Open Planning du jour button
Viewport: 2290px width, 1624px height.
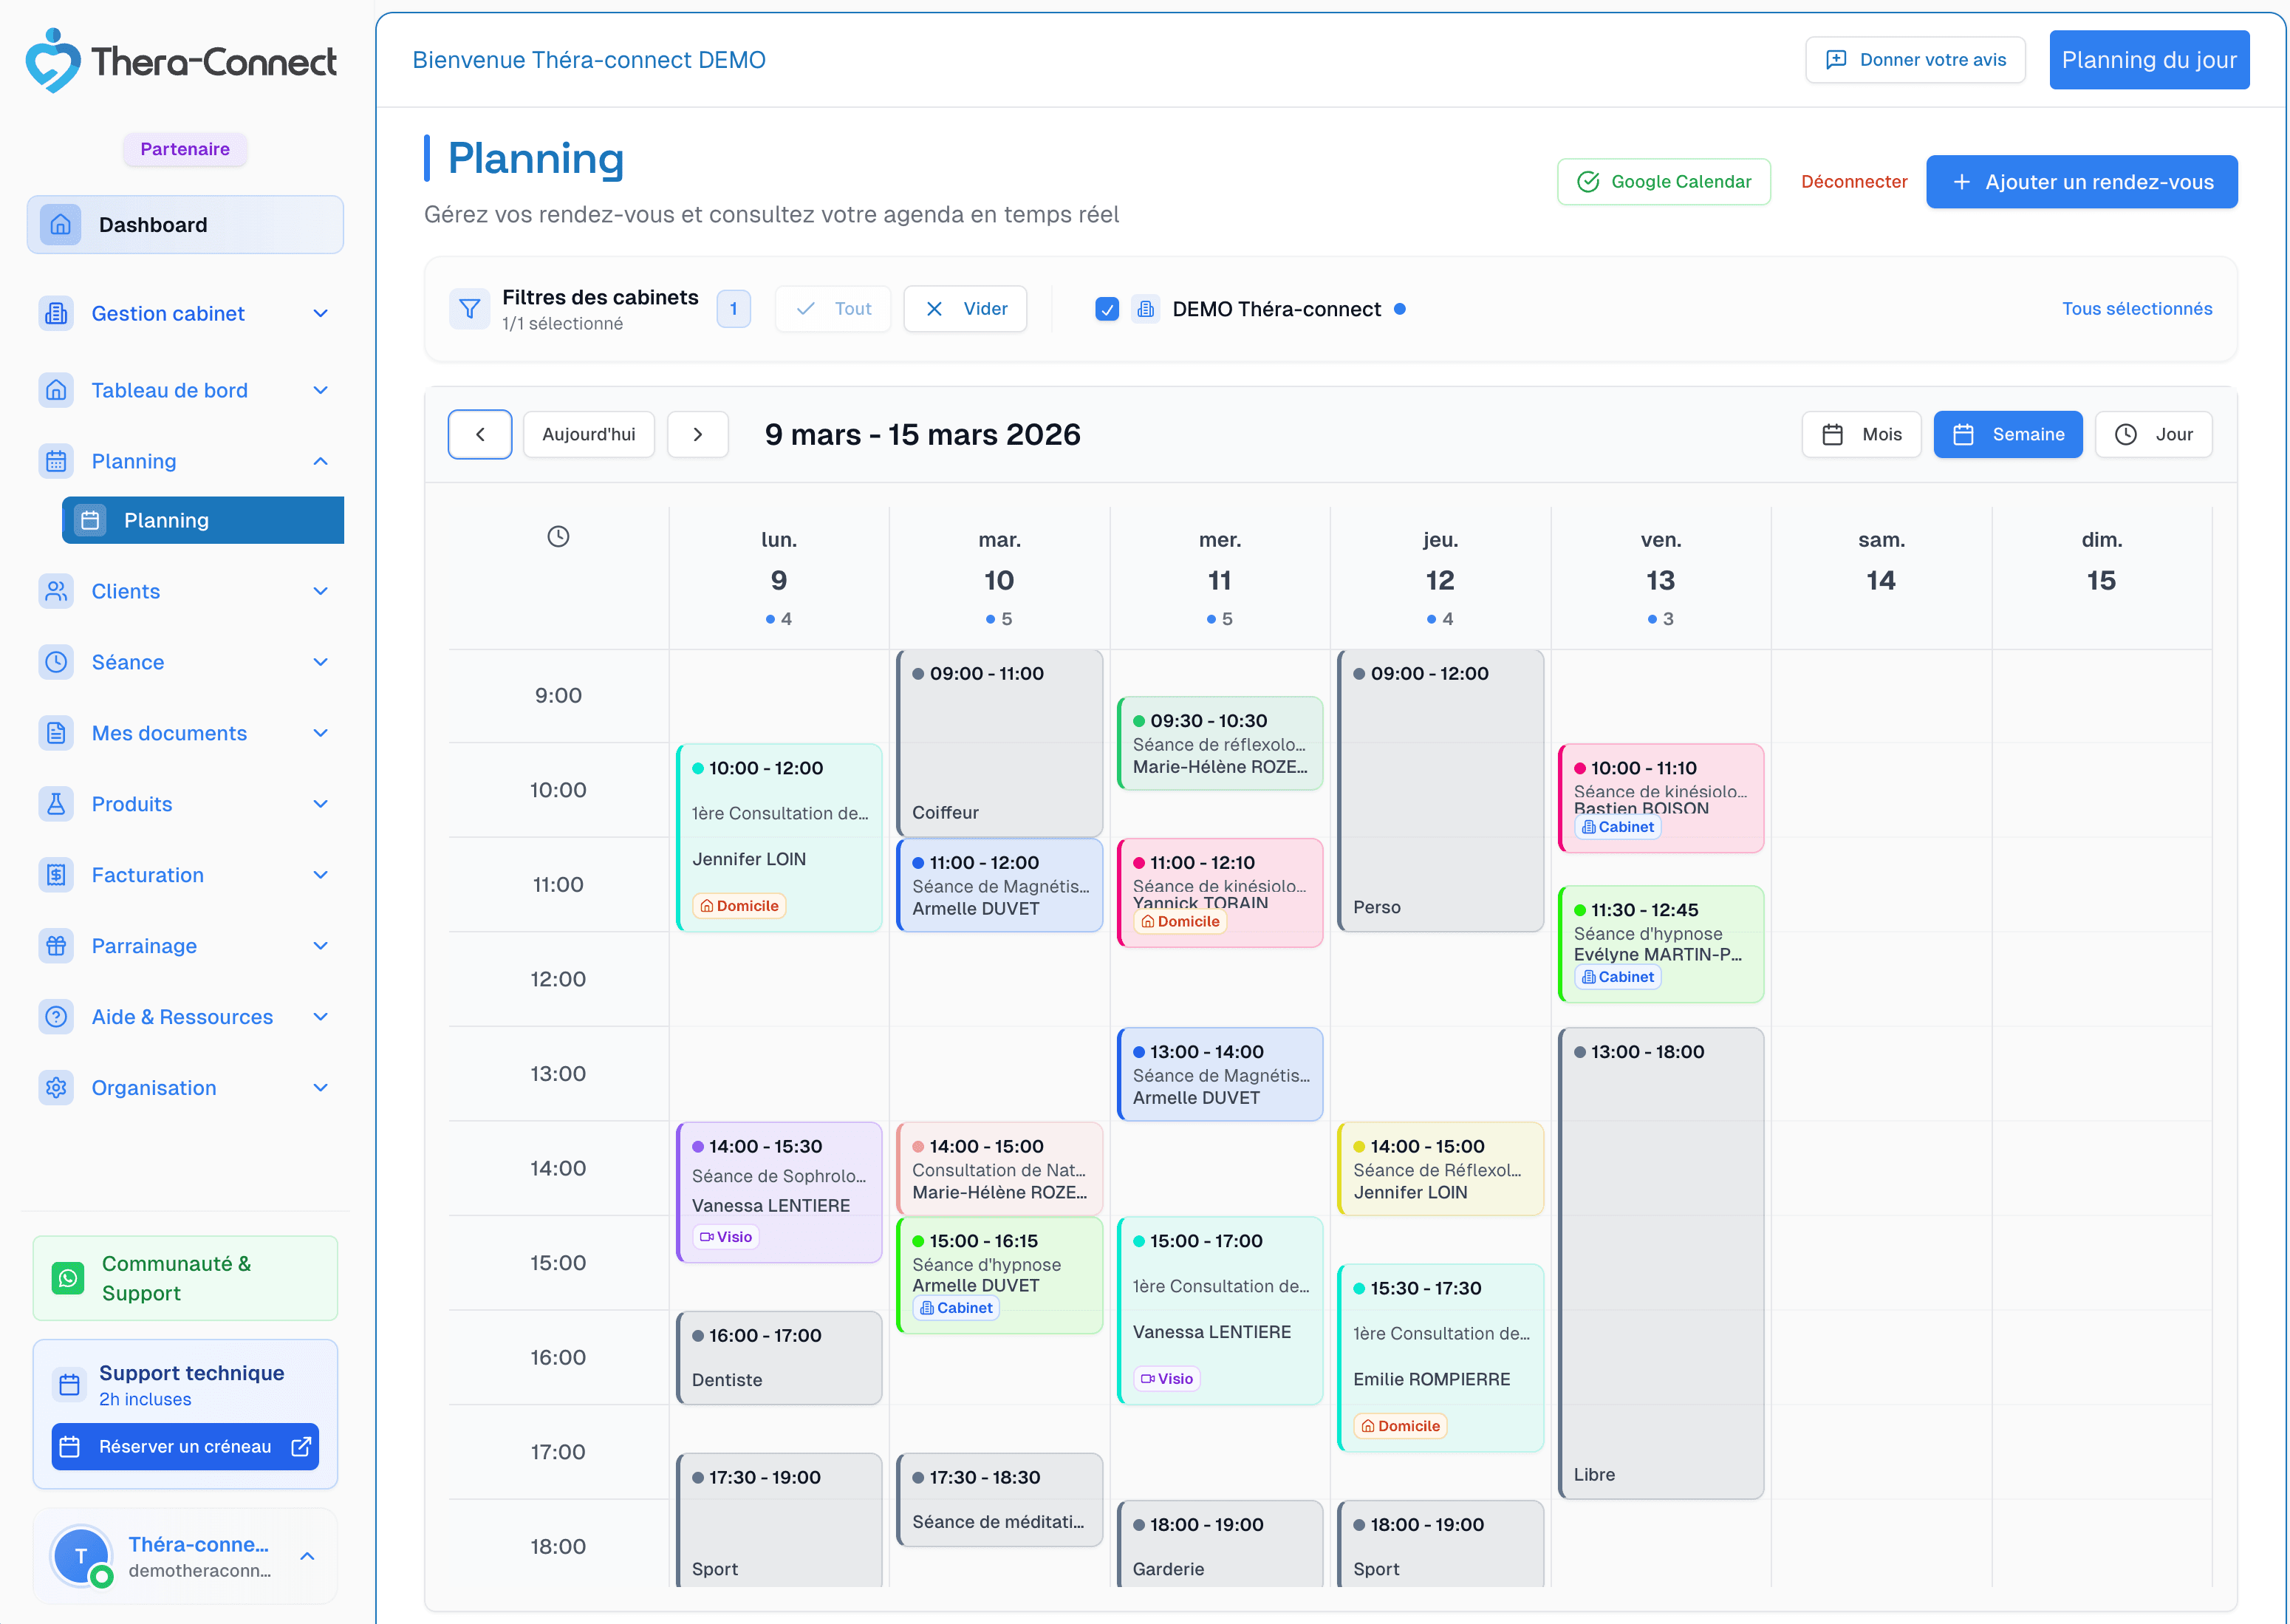[x=2149, y=60]
